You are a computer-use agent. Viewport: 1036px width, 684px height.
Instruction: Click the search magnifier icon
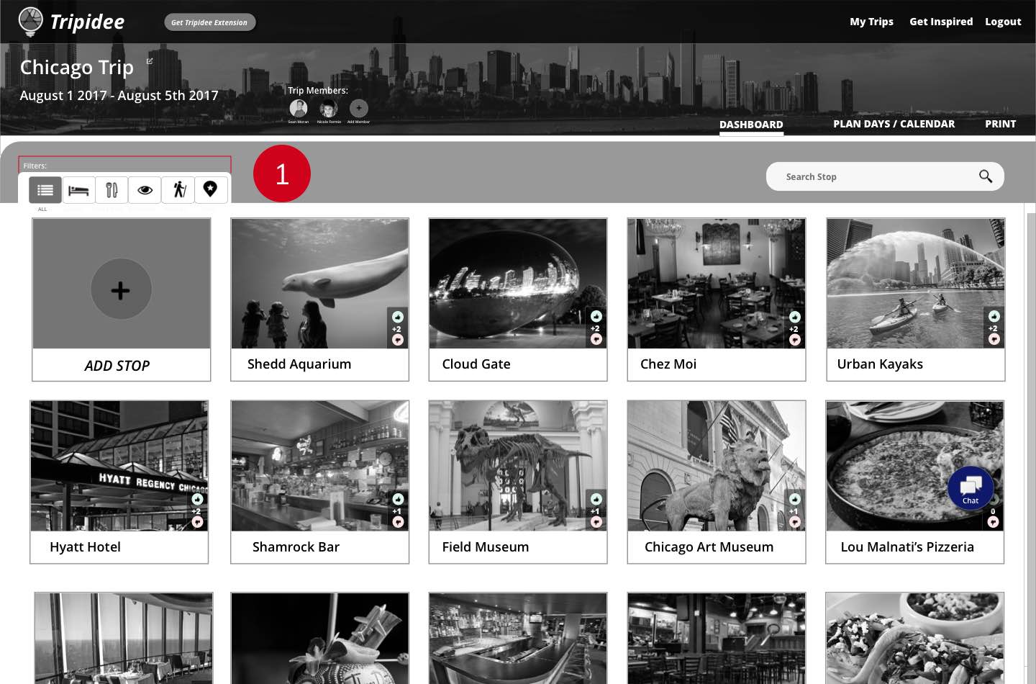(986, 176)
